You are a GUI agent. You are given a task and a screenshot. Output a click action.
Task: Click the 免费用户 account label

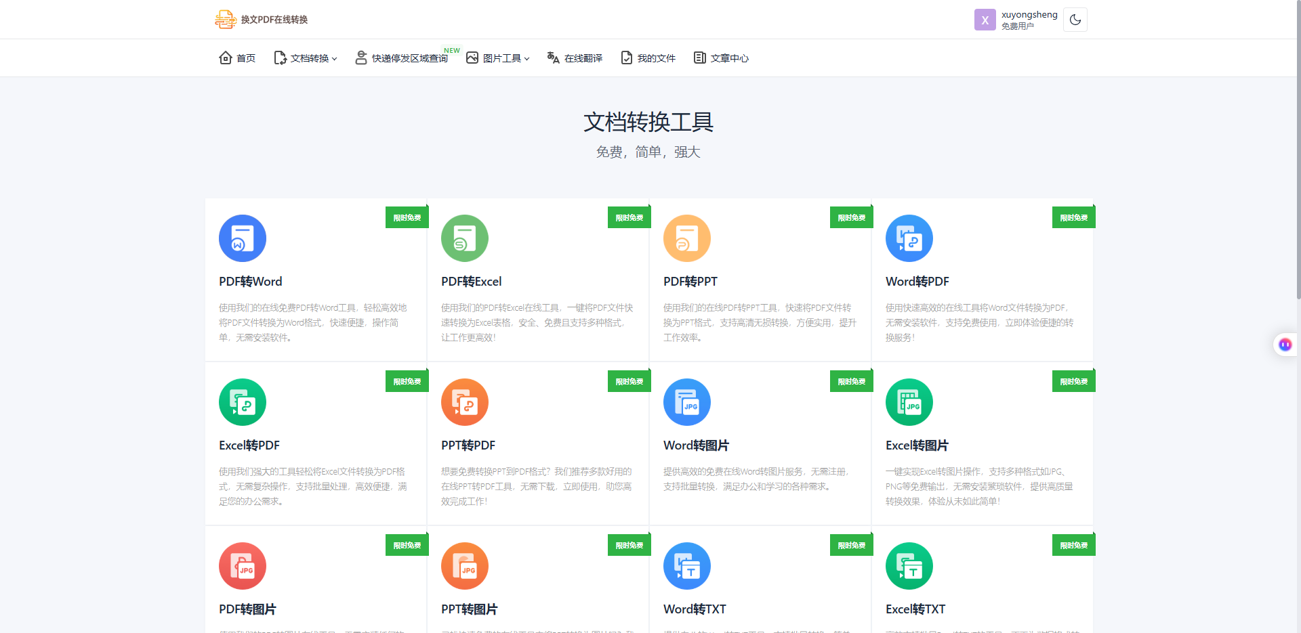[x=1018, y=26]
